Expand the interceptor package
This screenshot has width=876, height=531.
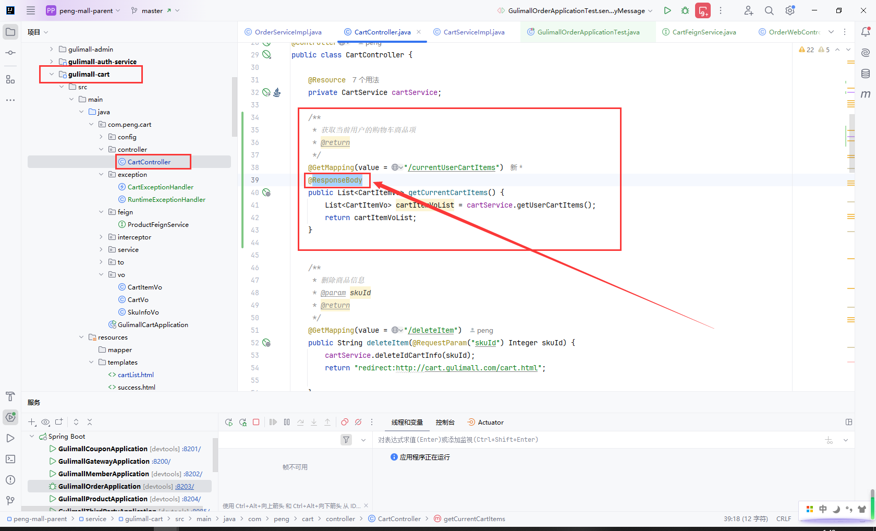point(101,237)
